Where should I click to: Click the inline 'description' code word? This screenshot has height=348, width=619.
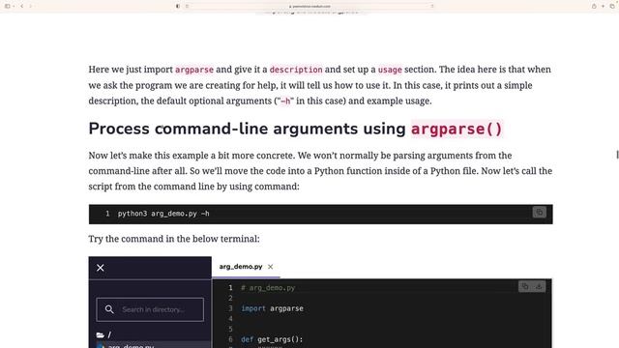[x=296, y=70]
